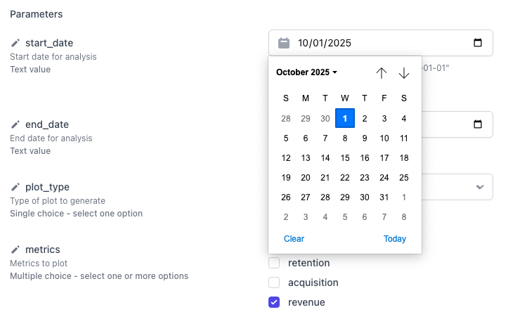527x312 pixels.
Task: Open the end_date date picker icon
Action: 478,124
